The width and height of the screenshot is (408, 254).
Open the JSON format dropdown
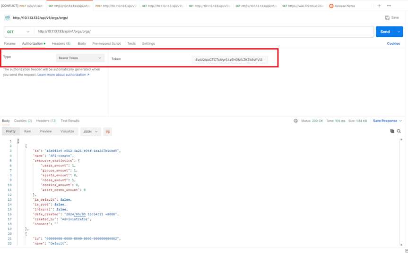coord(90,131)
